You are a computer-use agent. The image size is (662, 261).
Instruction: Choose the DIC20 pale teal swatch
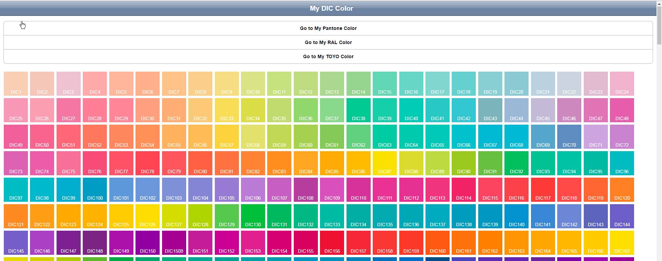pos(516,84)
